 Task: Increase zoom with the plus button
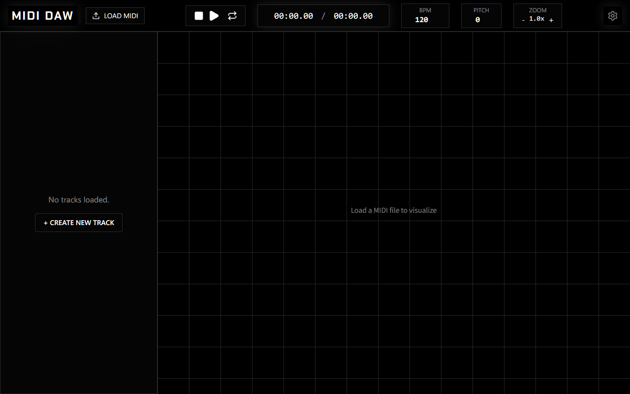point(551,20)
